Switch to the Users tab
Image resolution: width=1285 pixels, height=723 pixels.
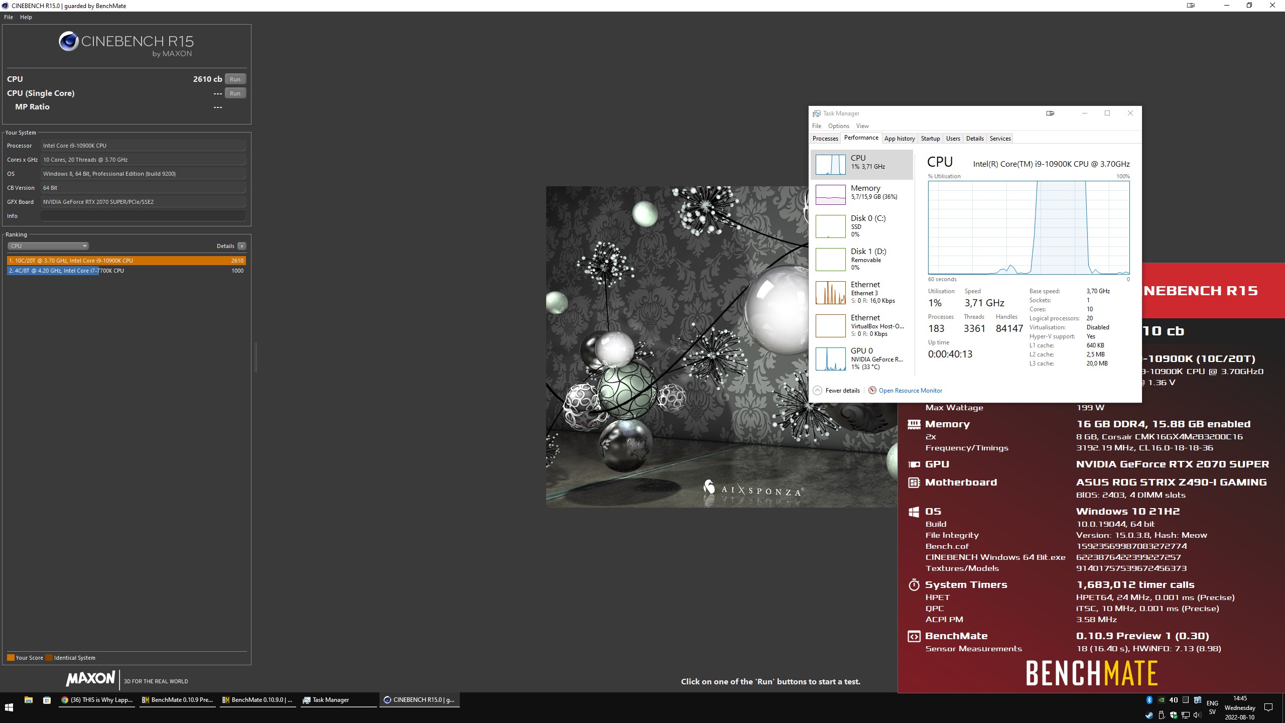953,139
